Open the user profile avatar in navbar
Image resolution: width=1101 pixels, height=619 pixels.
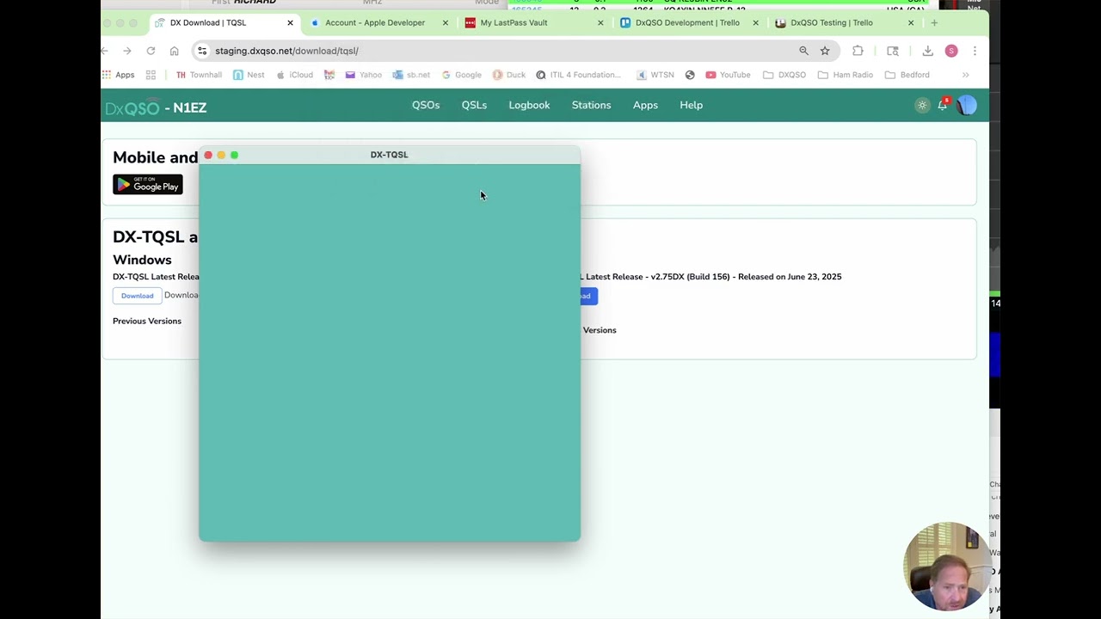click(967, 105)
